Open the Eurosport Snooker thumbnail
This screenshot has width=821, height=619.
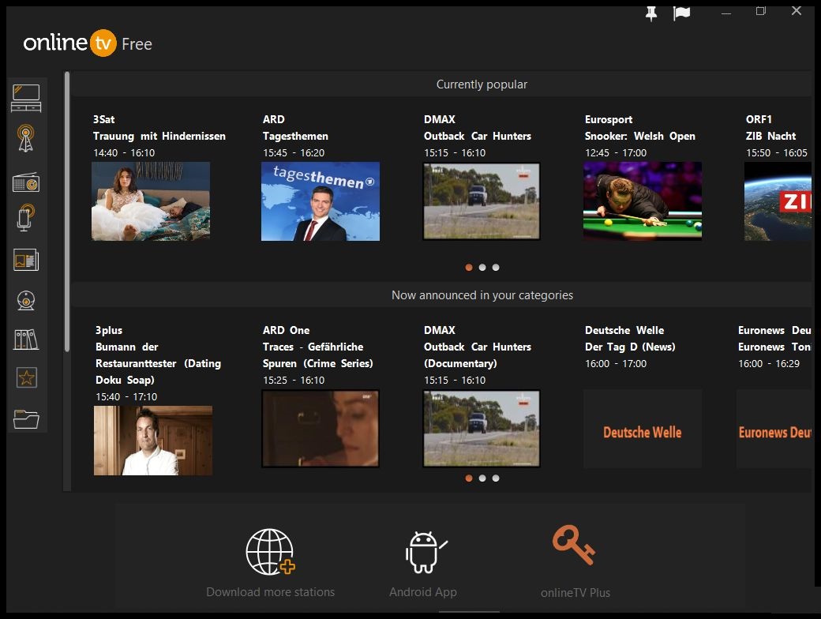point(643,201)
